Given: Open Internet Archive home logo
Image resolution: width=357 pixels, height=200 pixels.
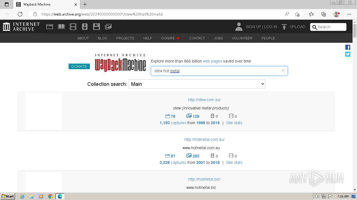Looking at the screenshot, I should coord(21,27).
